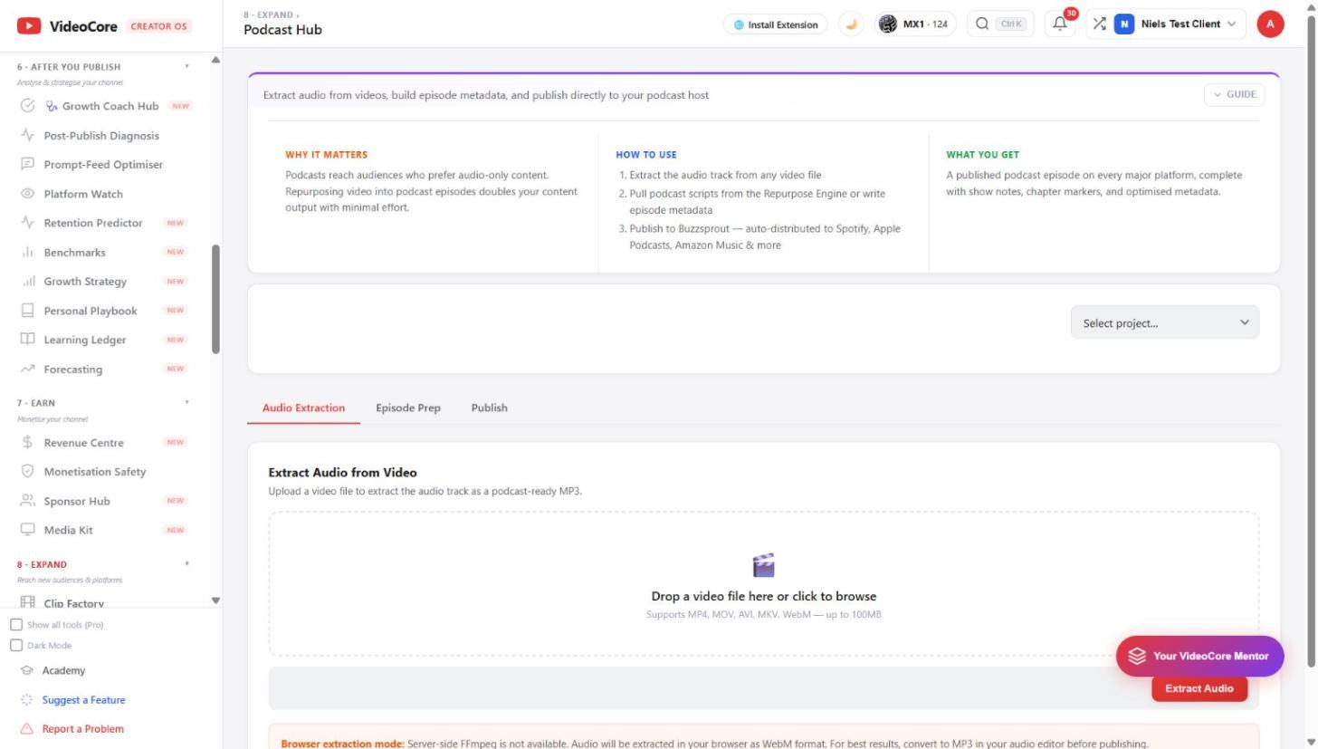Viewport: 1318px width, 749px height.
Task: Expand the GUIDE chevron button
Action: coord(1234,94)
